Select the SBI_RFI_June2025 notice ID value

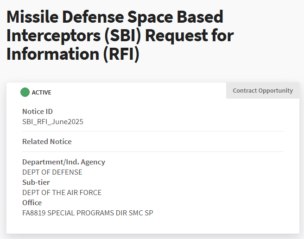(x=53, y=122)
